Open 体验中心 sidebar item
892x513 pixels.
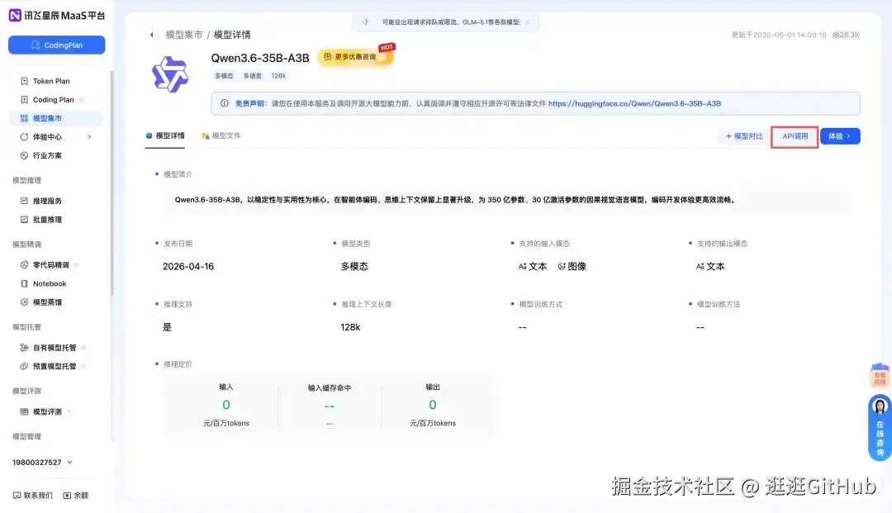point(47,137)
